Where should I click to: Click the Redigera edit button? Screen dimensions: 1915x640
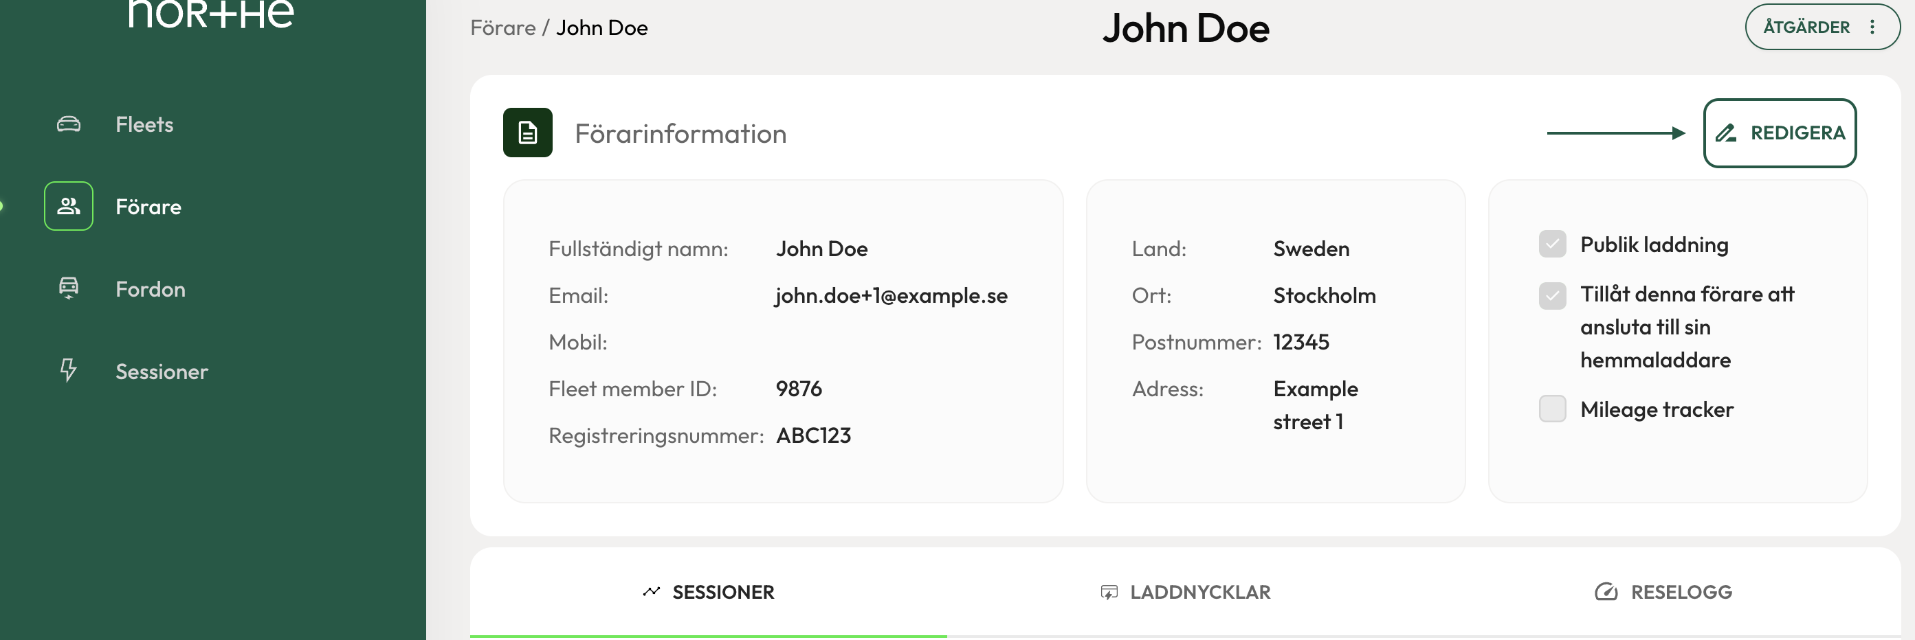(x=1780, y=133)
